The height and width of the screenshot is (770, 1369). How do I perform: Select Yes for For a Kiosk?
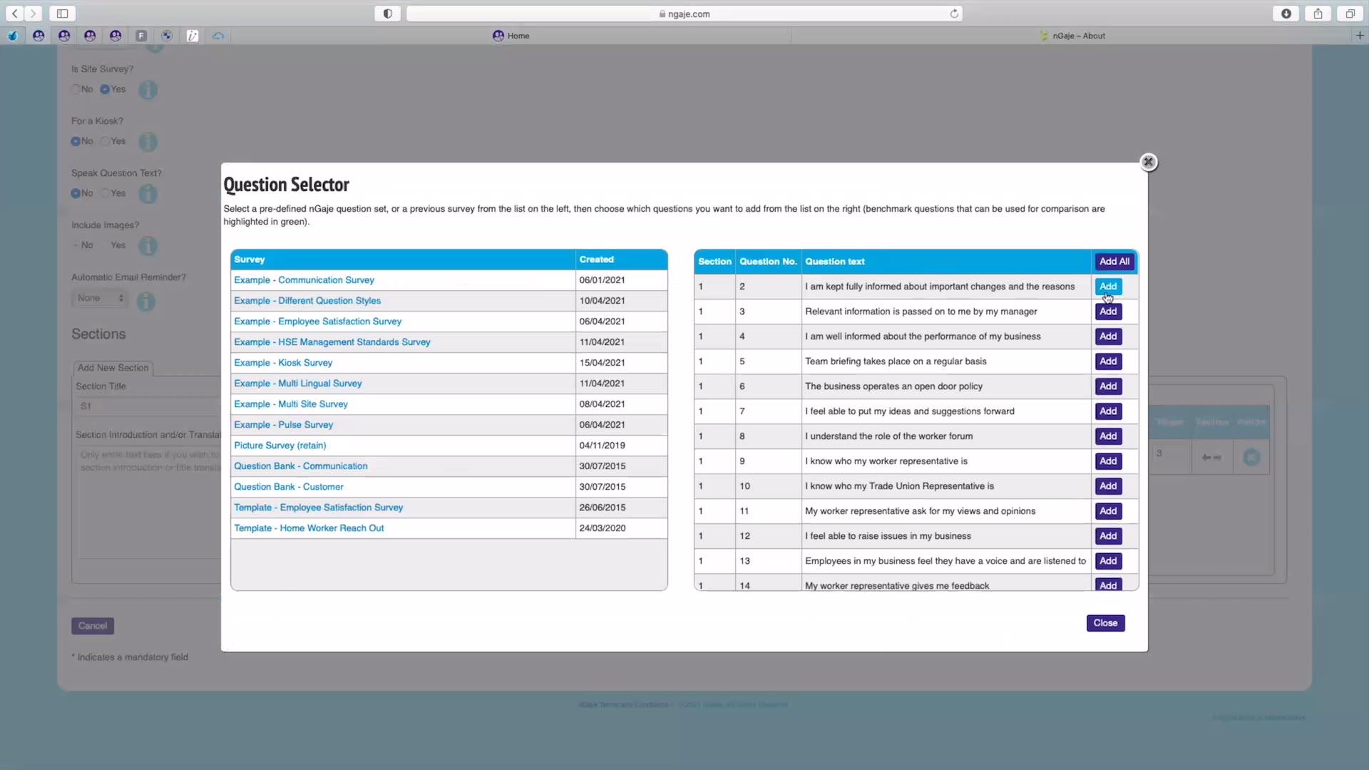coord(105,141)
